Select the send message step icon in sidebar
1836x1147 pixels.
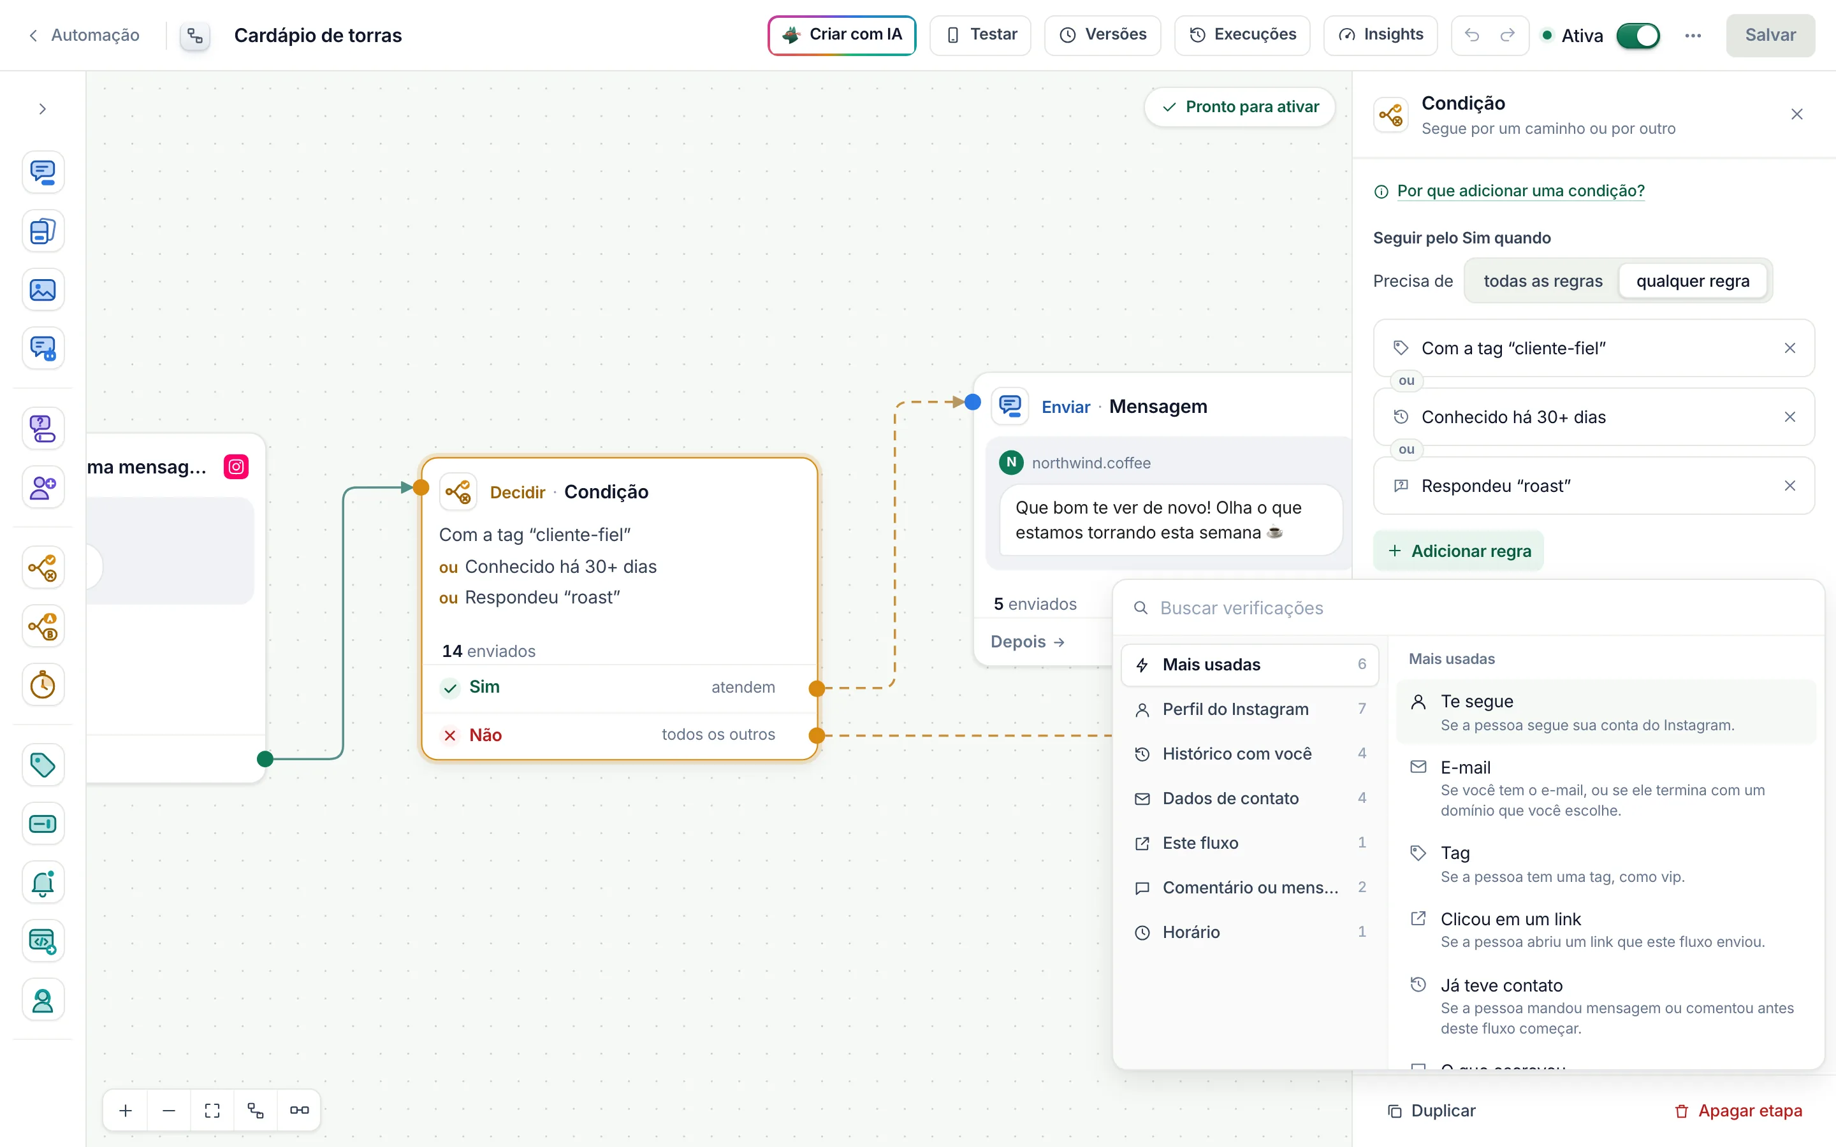coord(43,172)
